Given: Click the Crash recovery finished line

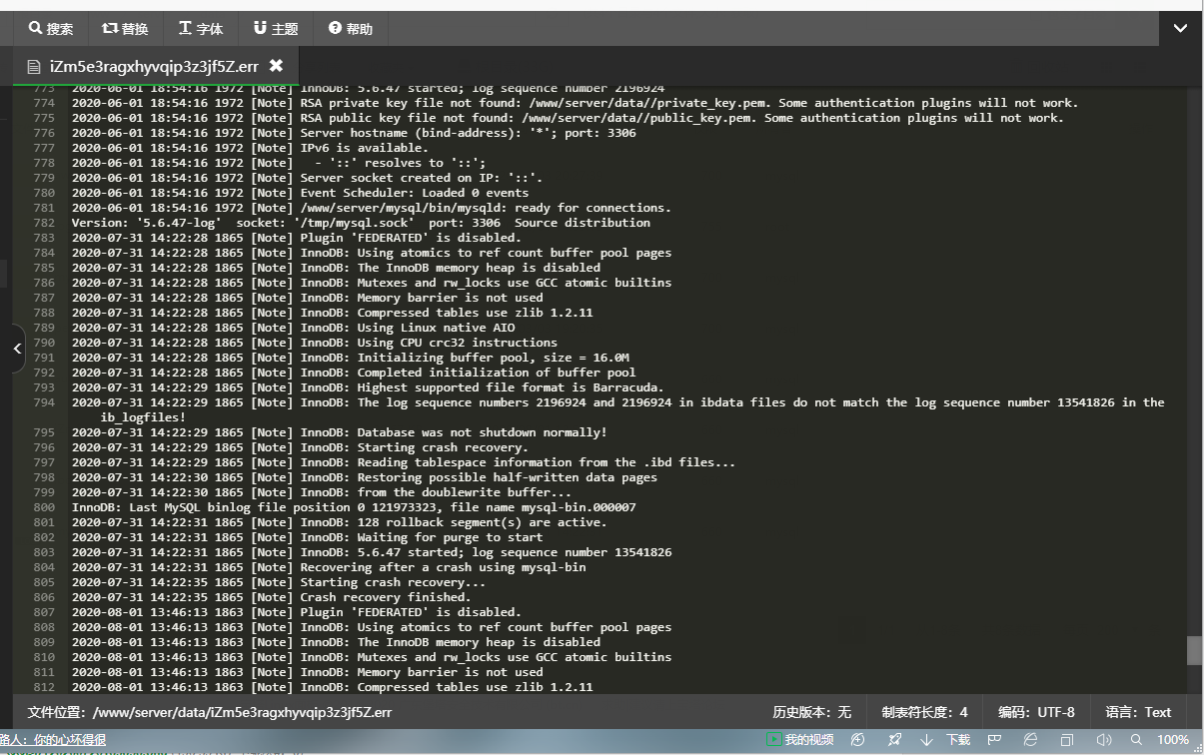Looking at the screenshot, I should (x=272, y=597).
